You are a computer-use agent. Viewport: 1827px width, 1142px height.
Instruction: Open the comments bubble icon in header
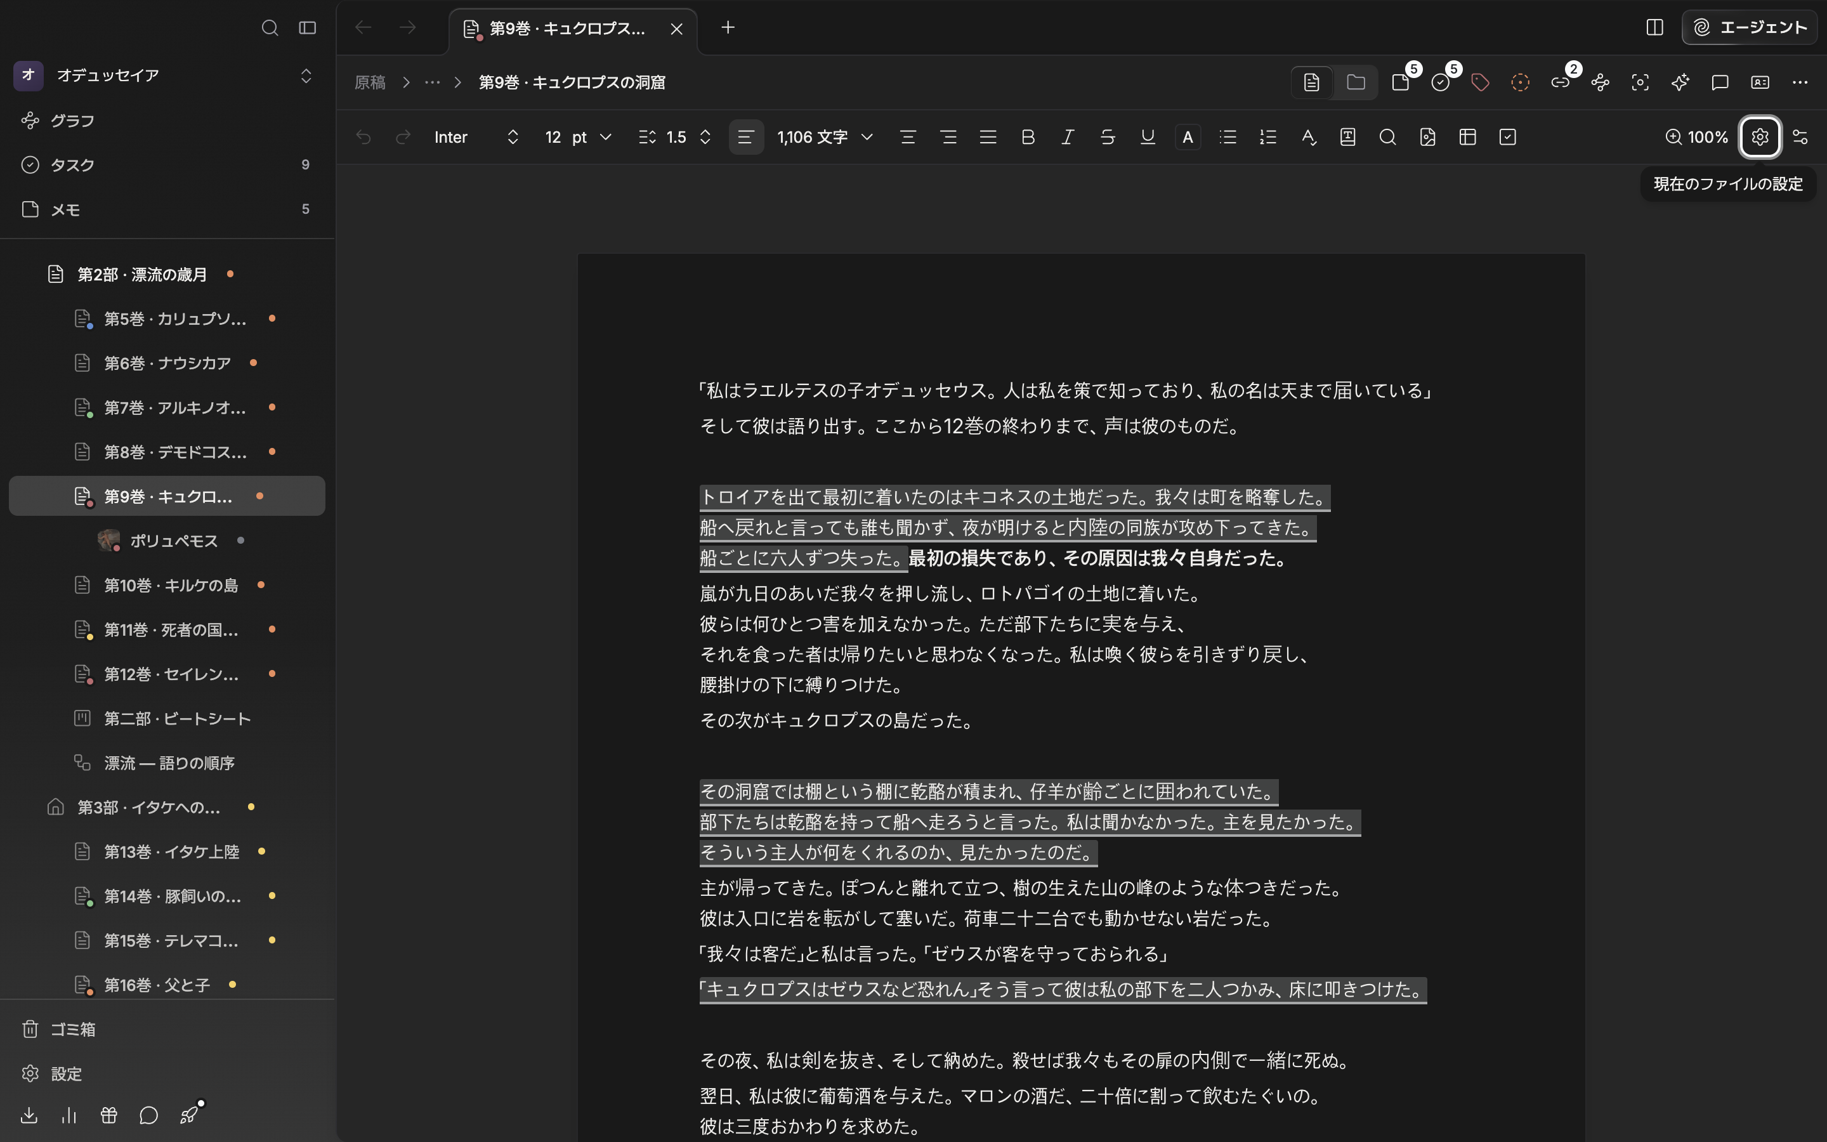(1720, 82)
